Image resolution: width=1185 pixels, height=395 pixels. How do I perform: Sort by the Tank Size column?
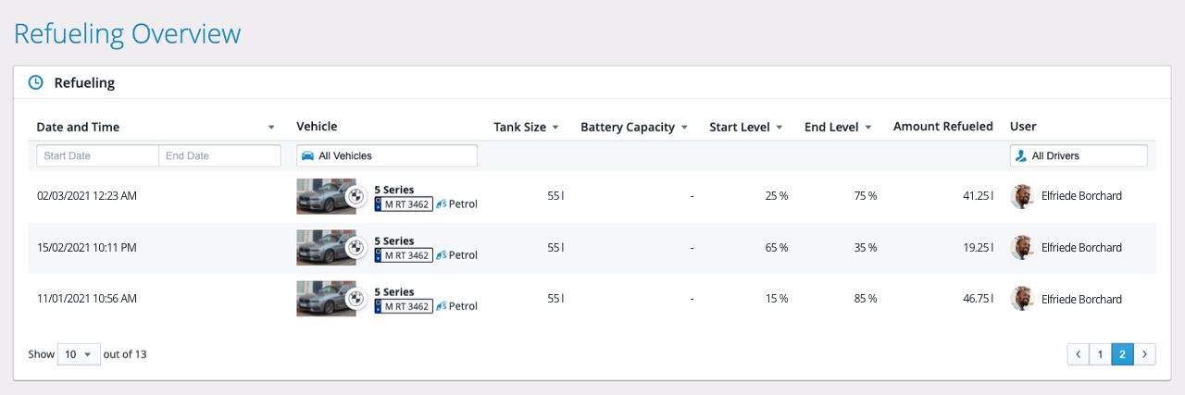click(x=555, y=128)
